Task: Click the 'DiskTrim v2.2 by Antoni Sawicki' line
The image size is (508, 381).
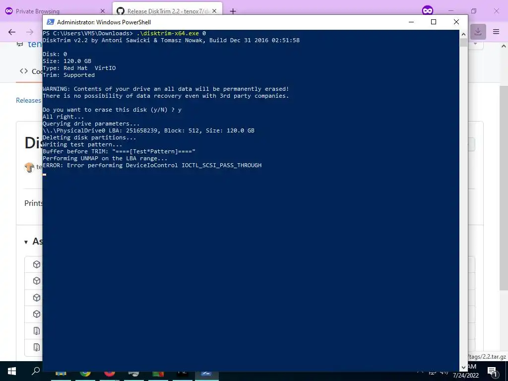Action: point(171,40)
